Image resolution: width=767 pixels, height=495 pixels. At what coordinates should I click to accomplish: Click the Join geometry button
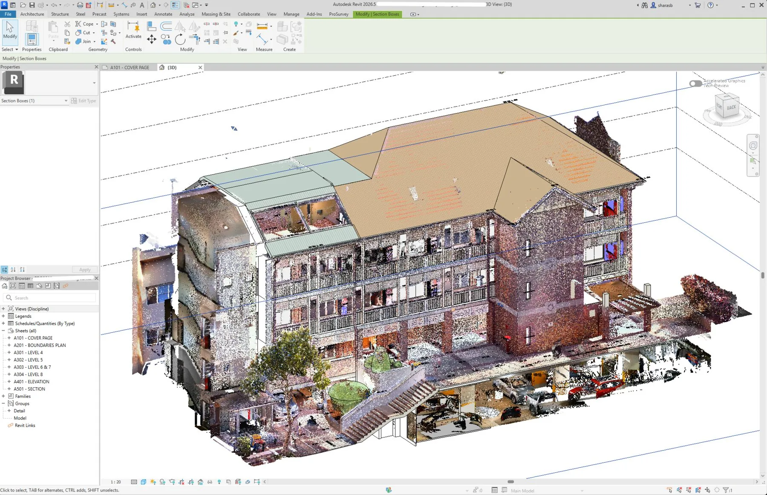pos(83,41)
